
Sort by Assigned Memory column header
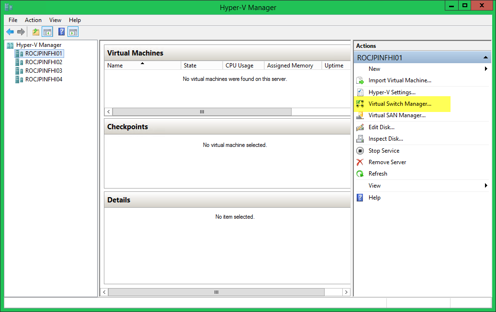[x=293, y=66]
